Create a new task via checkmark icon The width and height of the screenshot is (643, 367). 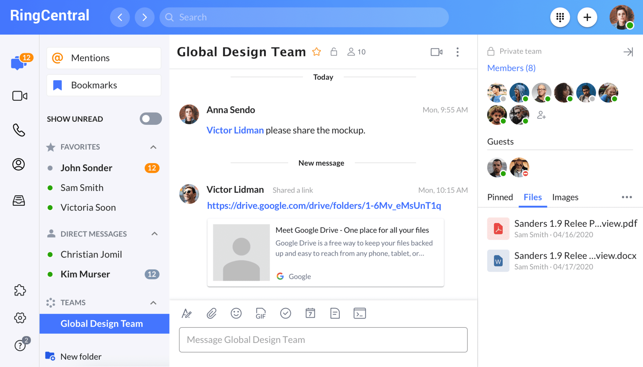285,313
